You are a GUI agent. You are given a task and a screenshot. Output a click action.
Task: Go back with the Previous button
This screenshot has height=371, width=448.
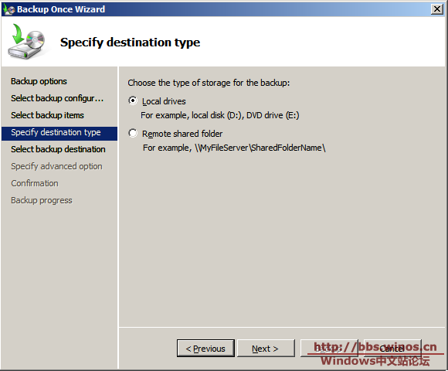pyautogui.click(x=205, y=348)
